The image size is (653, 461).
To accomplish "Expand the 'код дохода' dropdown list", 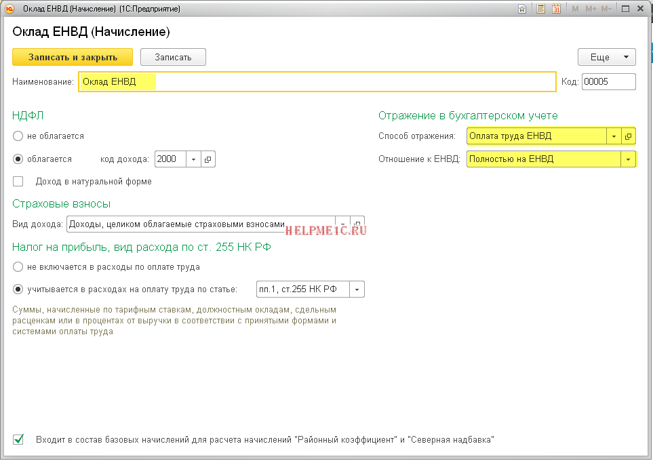I will (x=193, y=159).
